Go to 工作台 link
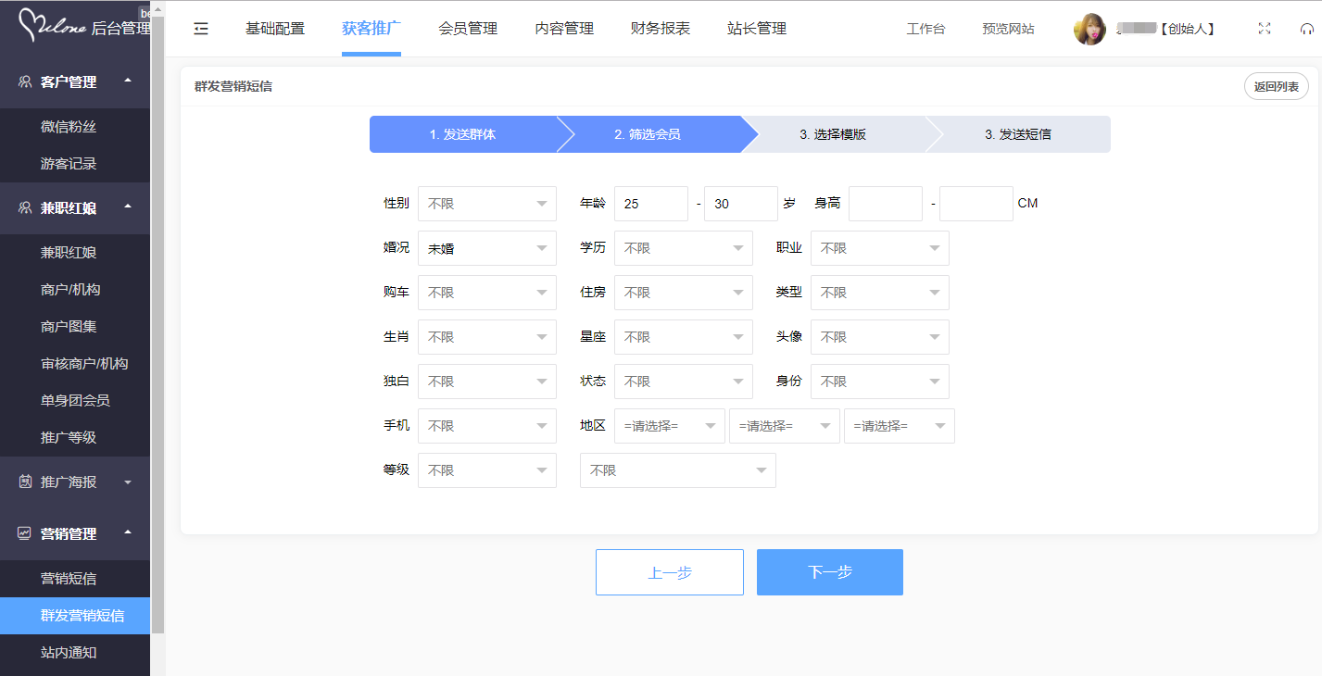1322x676 pixels. tap(925, 29)
